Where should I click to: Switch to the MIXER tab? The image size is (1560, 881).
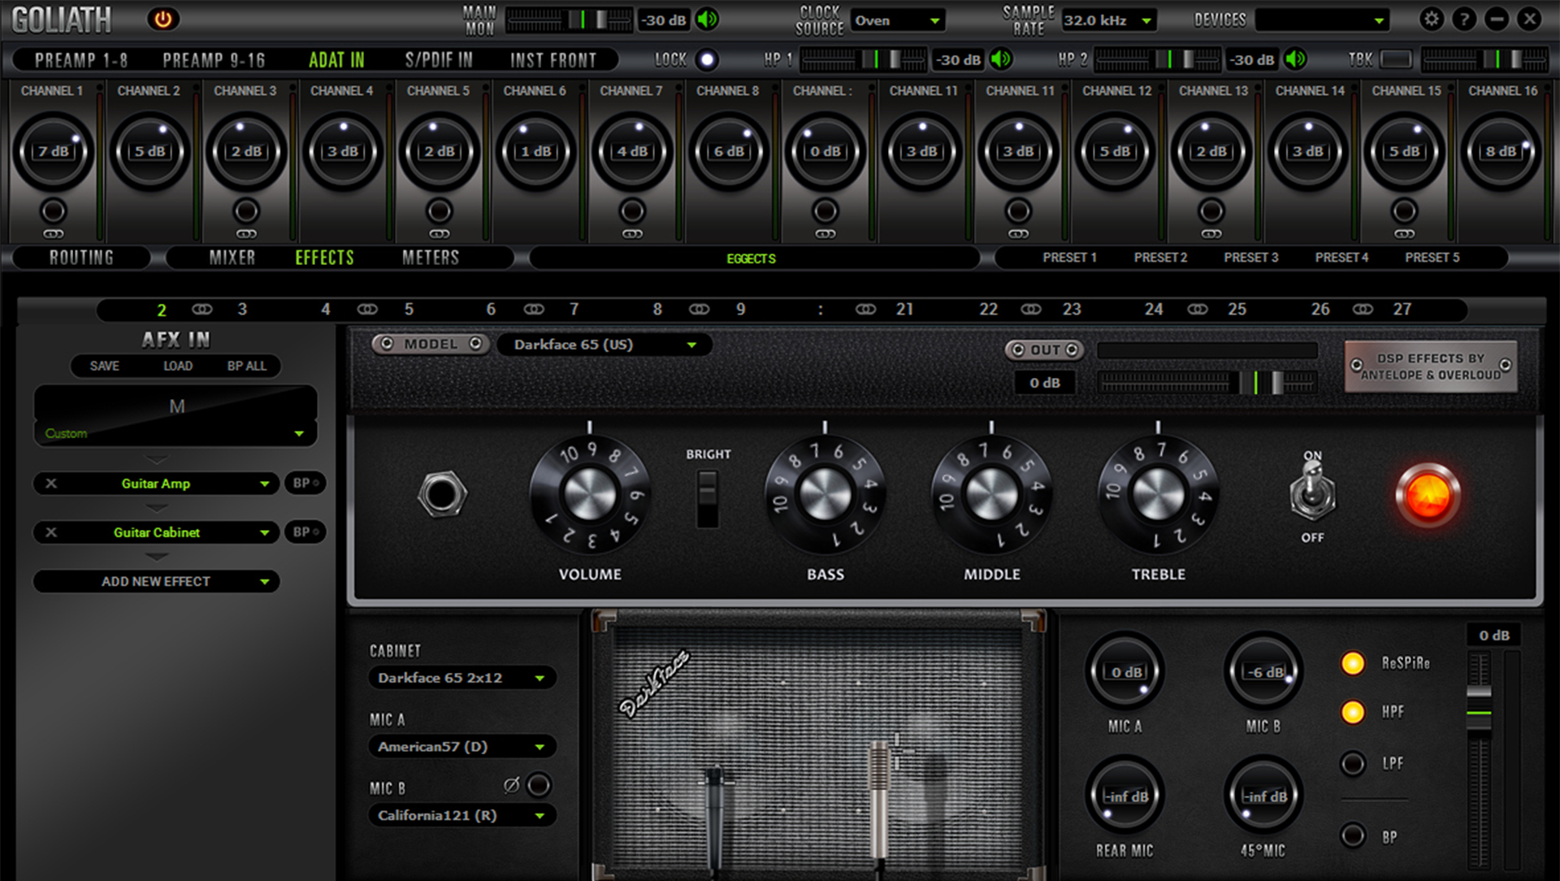pos(232,258)
